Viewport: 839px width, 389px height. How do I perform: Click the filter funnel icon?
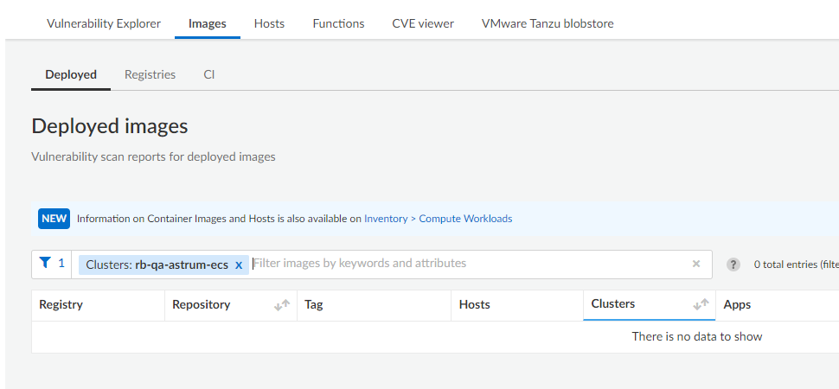46,264
